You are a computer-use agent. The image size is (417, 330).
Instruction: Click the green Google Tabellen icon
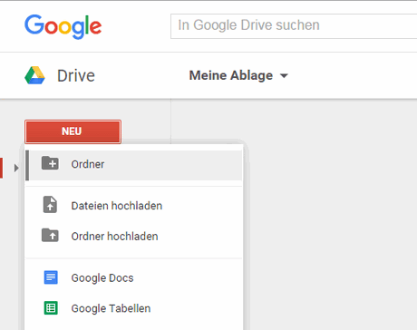click(x=51, y=308)
